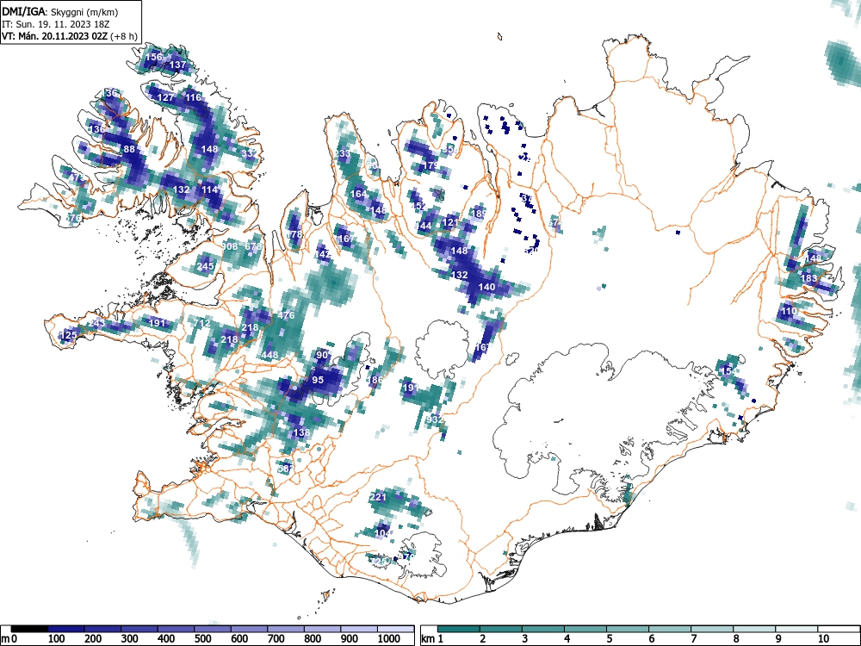Click the visibility value "138" on the map
This screenshot has height=646, width=861.
[301, 432]
